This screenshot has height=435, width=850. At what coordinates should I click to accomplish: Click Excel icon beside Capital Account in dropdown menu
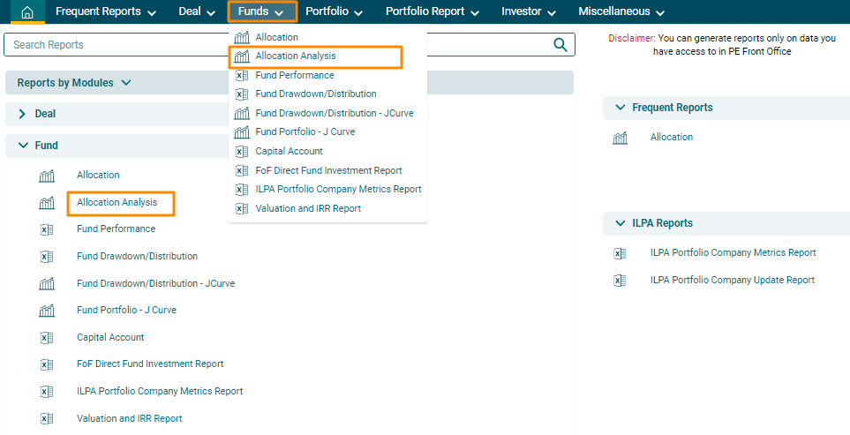coord(241,152)
